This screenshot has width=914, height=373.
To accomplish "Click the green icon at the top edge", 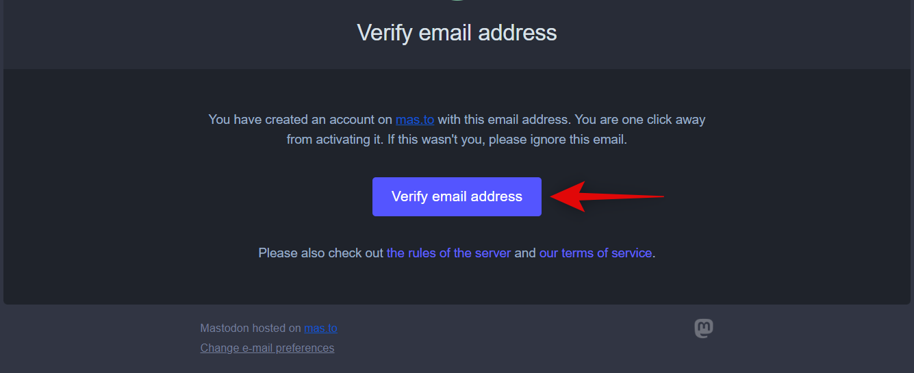I will click(x=457, y=1).
